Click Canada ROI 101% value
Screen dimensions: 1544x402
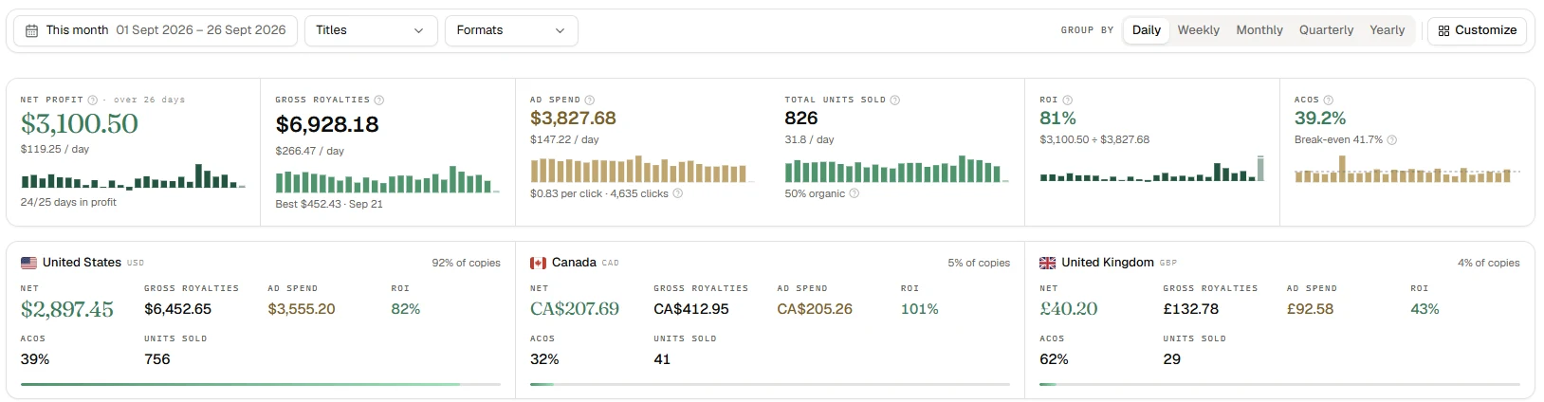920,309
